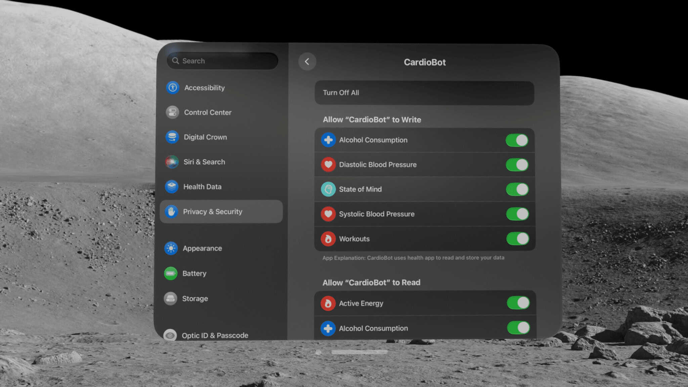This screenshot has width=688, height=387.
Task: Click the Battery sidebar icon
Action: click(171, 273)
